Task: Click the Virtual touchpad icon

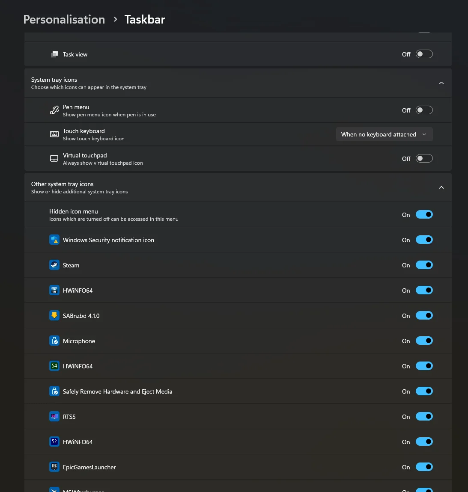Action: pyautogui.click(x=54, y=158)
